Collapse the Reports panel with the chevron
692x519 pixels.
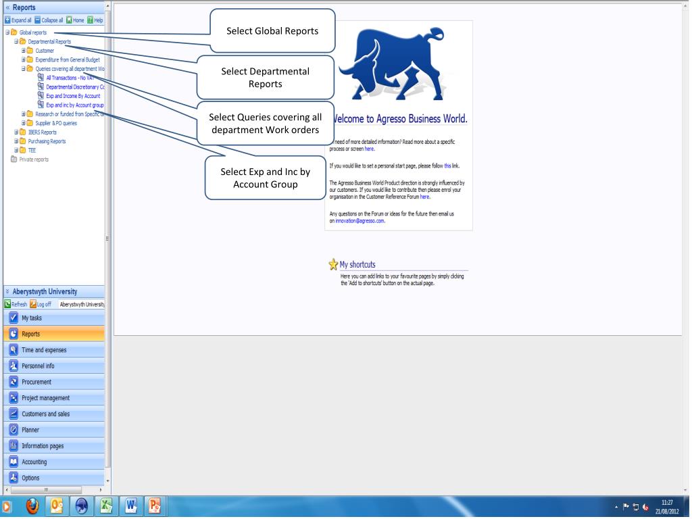[x=7, y=7]
